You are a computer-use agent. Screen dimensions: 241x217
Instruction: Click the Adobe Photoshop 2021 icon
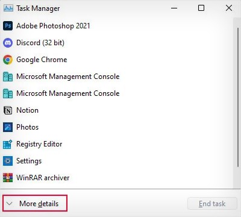8,26
